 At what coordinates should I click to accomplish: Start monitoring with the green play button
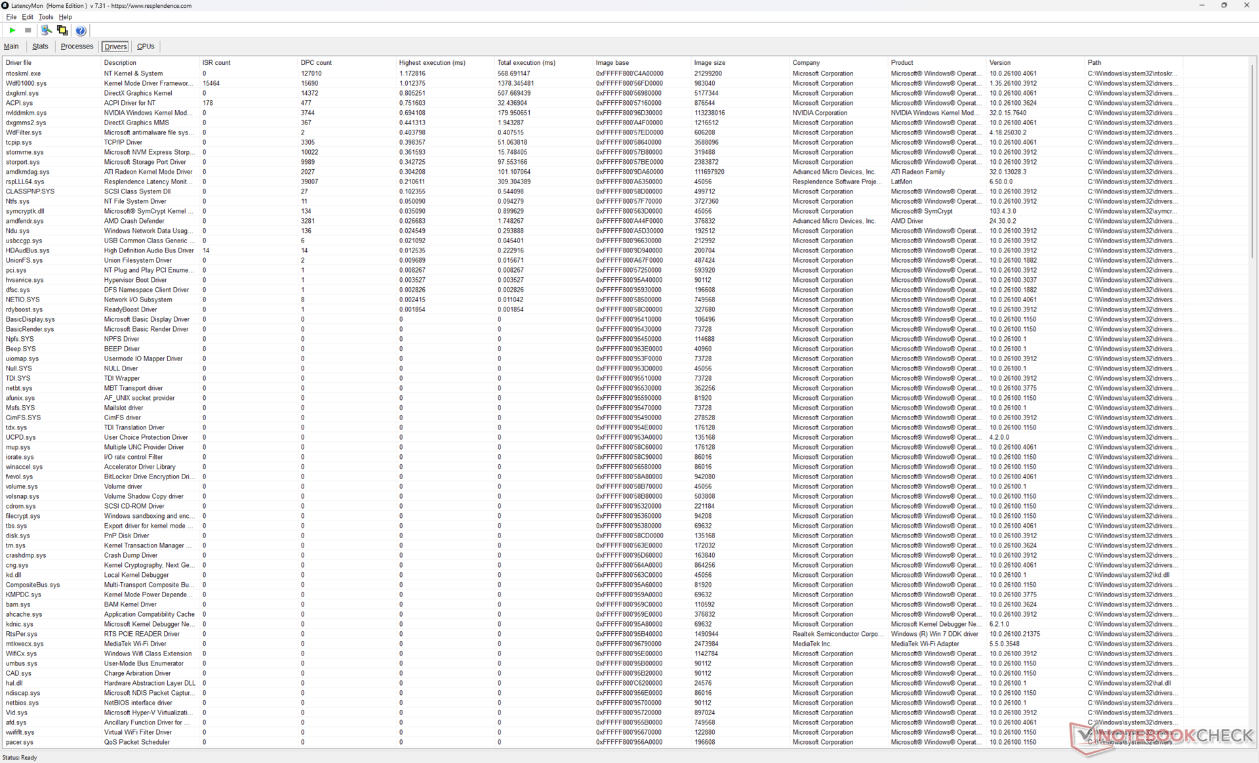click(12, 30)
